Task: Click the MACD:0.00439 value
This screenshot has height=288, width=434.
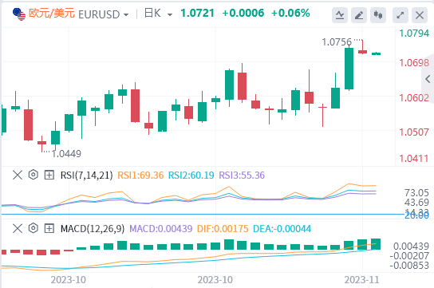Action: pos(161,229)
